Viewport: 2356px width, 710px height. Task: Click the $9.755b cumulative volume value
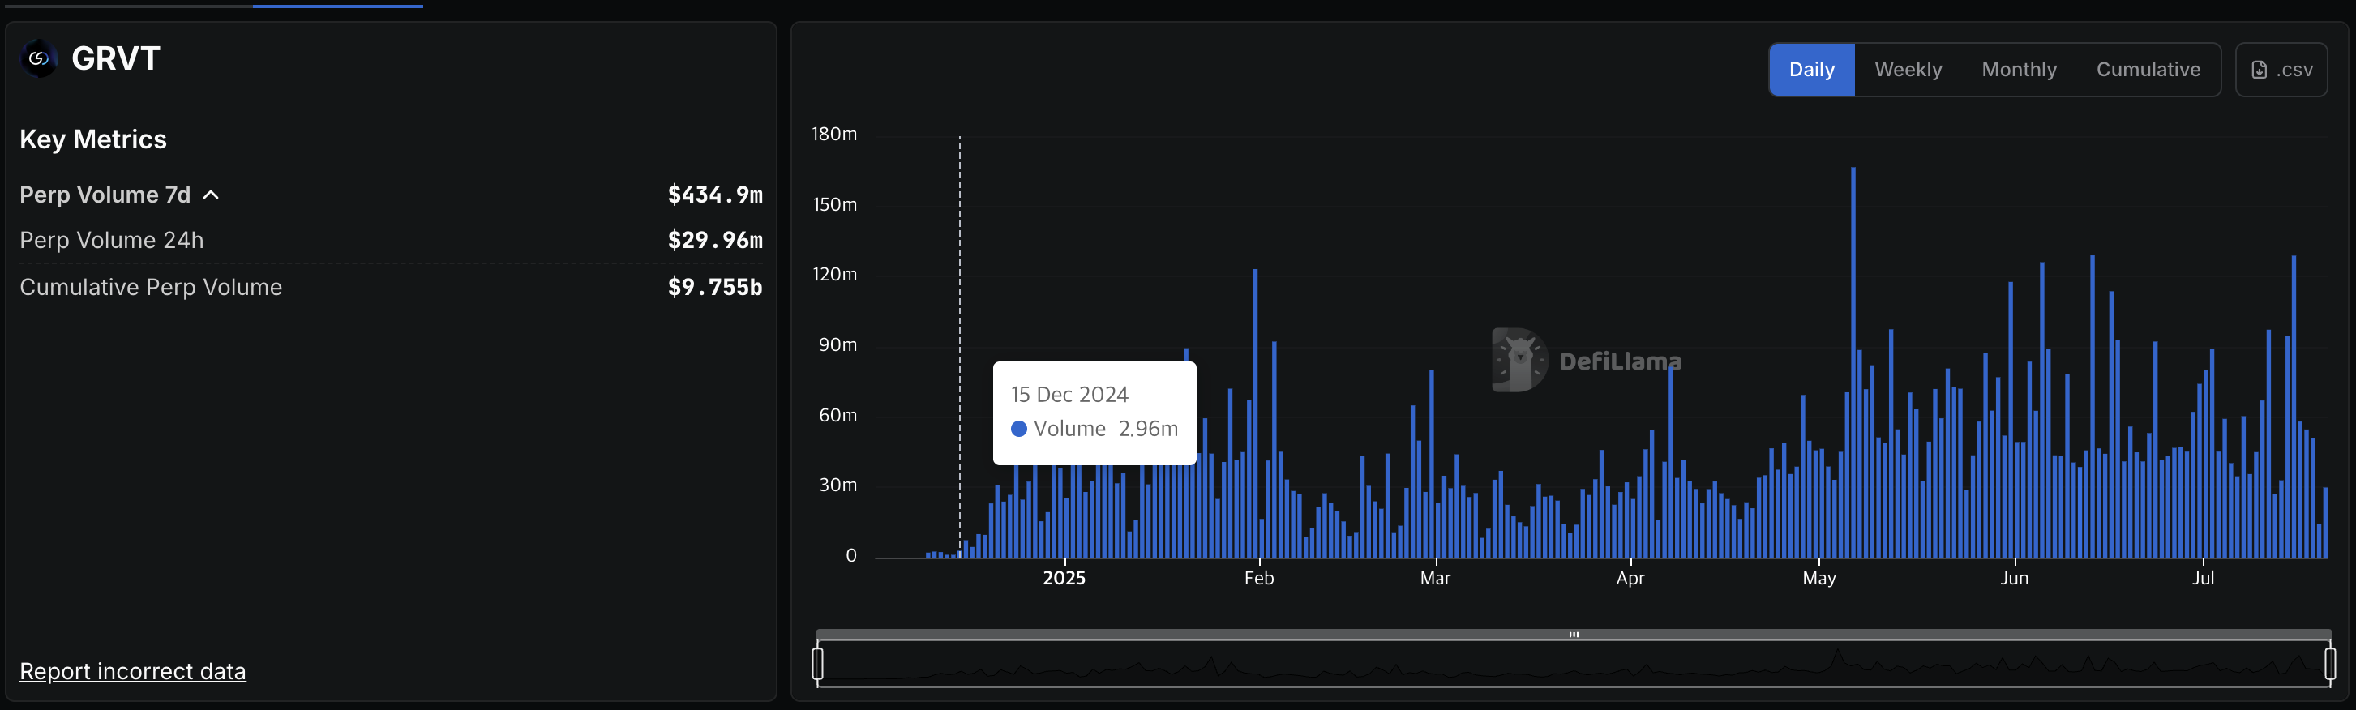[714, 287]
